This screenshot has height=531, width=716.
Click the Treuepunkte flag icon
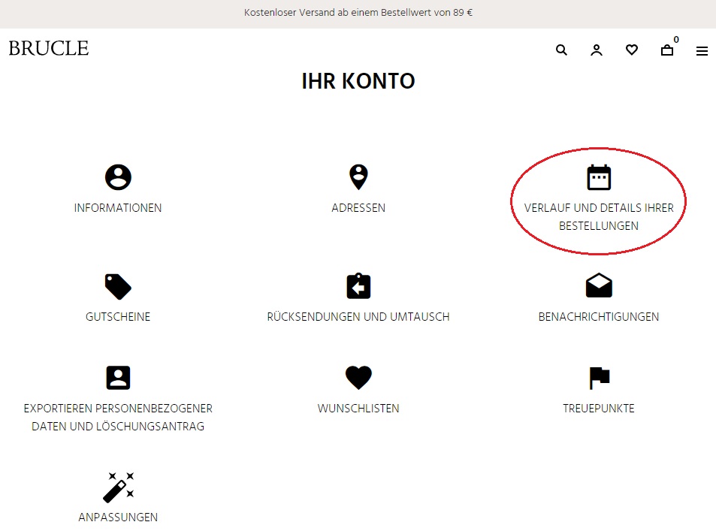pos(599,378)
